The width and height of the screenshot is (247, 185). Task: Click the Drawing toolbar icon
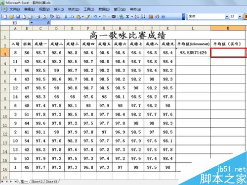(x=157, y=17)
